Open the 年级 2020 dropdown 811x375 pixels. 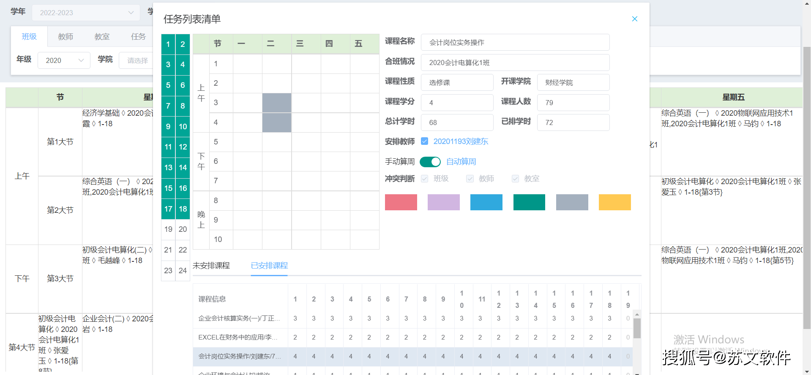(x=64, y=60)
